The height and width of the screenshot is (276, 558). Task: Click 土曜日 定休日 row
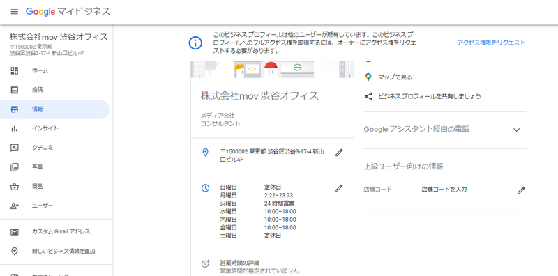point(250,236)
